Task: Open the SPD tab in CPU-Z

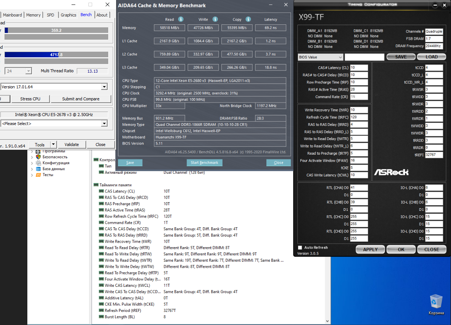Action: (x=50, y=15)
